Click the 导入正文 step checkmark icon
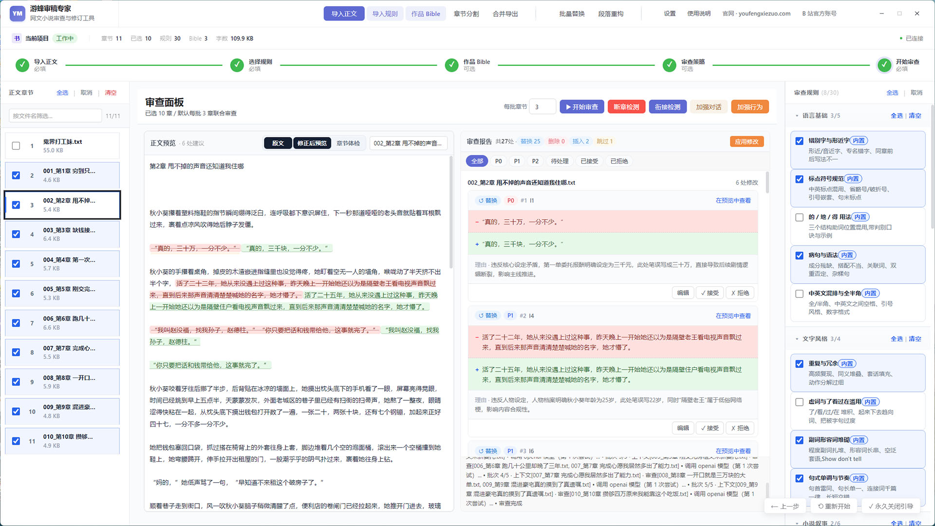The image size is (935, 526). tap(22, 65)
